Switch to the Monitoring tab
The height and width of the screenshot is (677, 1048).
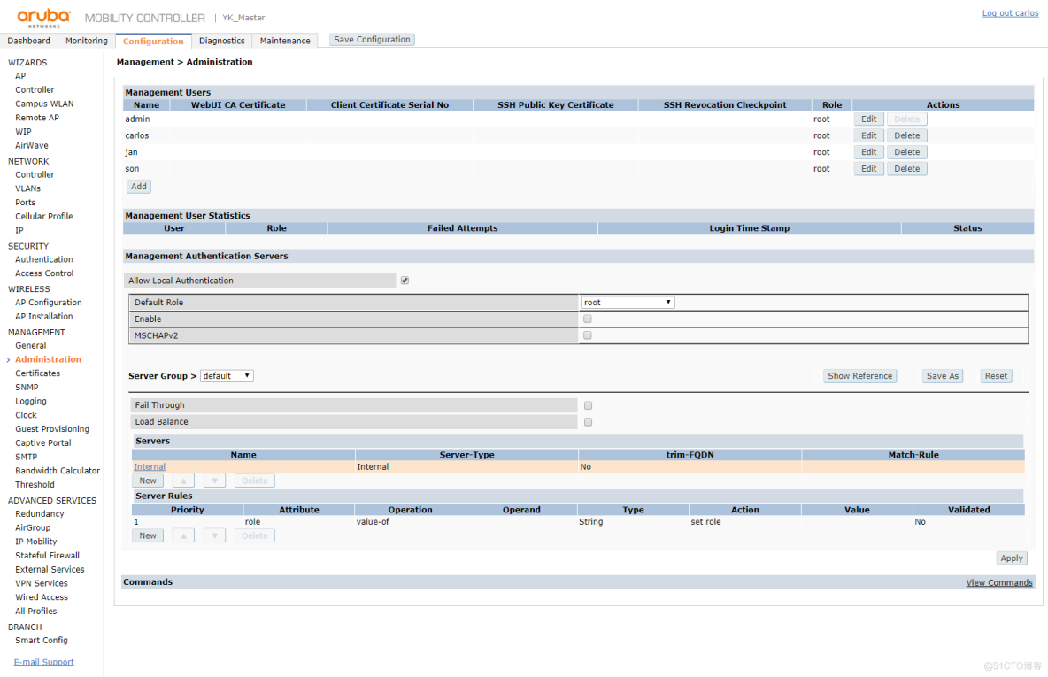click(86, 41)
